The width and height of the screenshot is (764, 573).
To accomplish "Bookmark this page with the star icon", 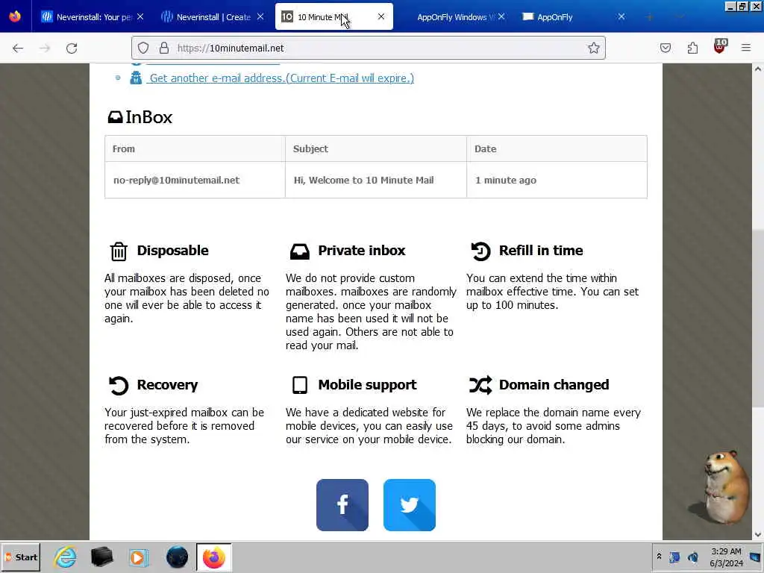I will pyautogui.click(x=593, y=48).
